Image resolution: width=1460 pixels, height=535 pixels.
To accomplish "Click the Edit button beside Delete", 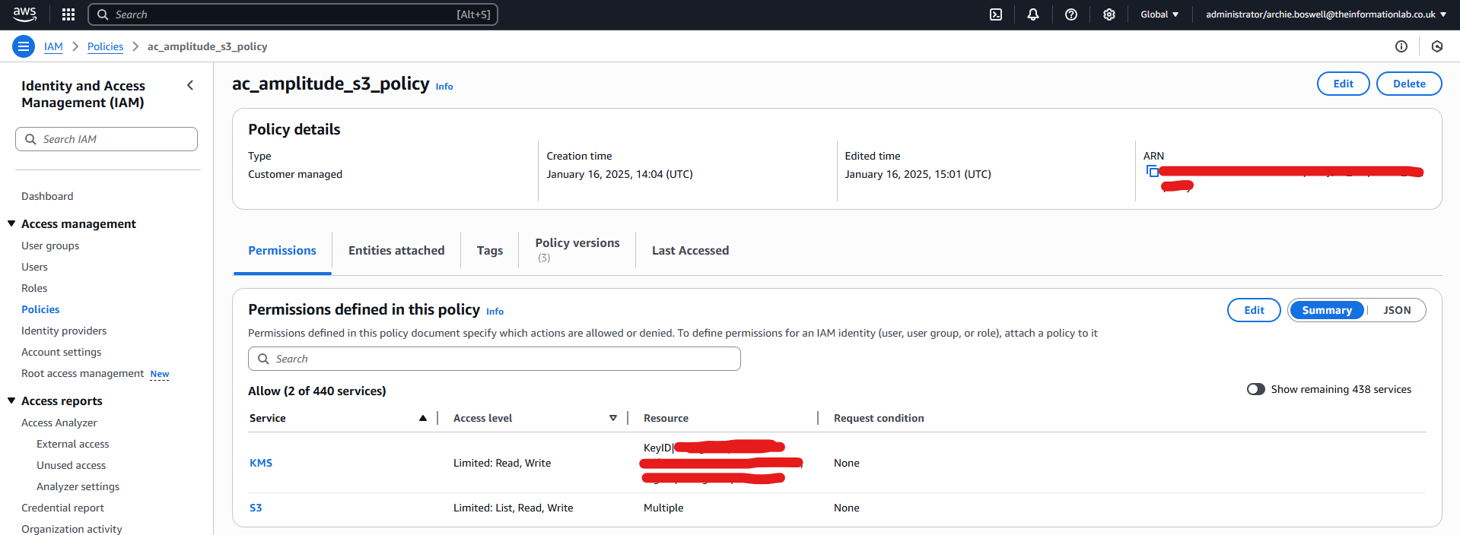I will [x=1343, y=84].
